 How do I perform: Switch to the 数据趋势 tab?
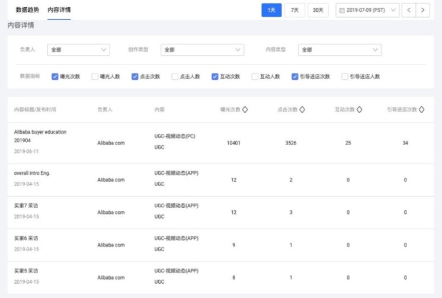tap(28, 10)
